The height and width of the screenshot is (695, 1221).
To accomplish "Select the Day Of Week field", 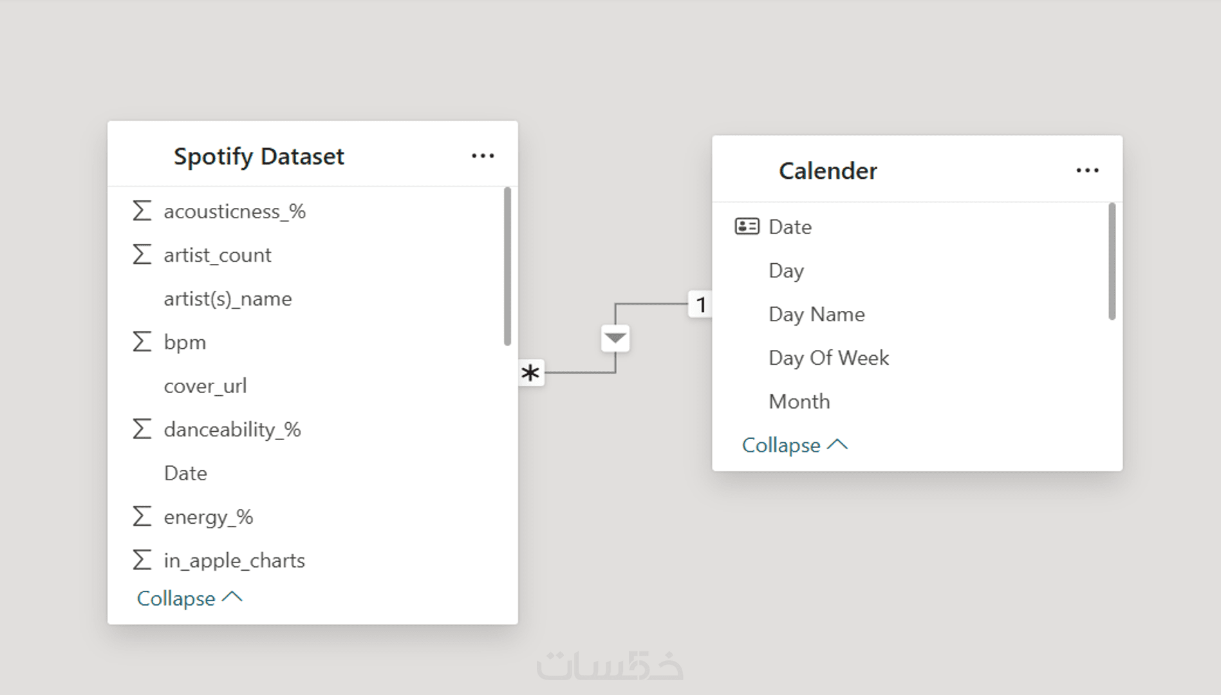I will point(828,358).
